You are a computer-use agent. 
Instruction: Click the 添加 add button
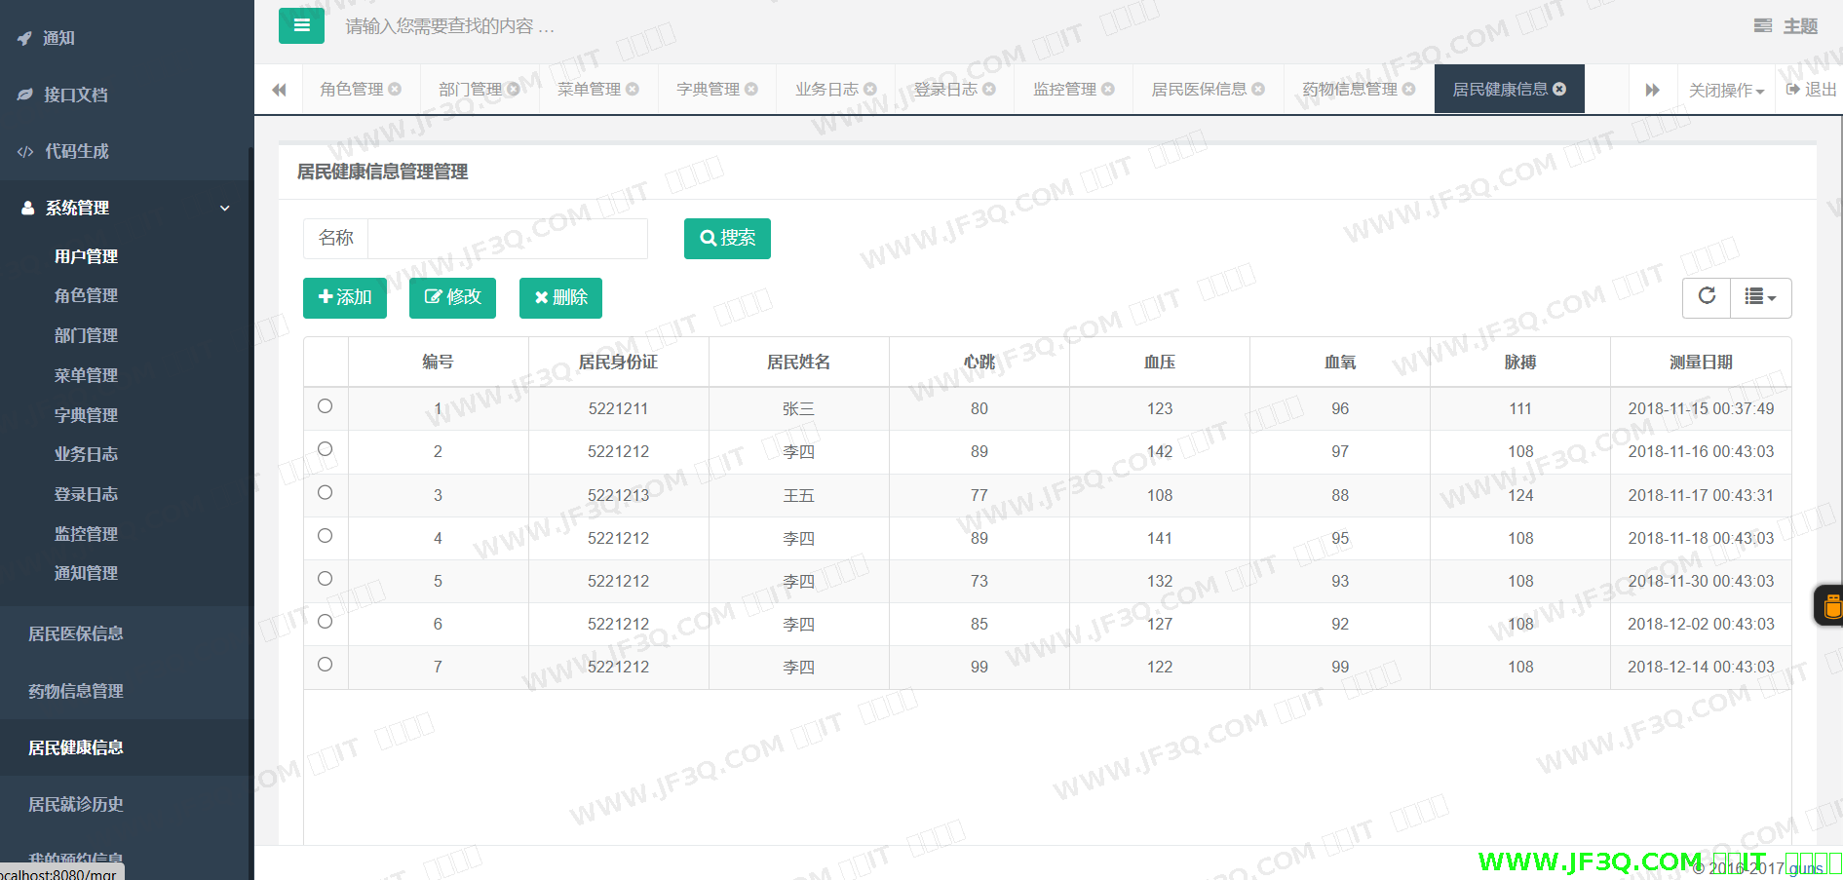(345, 298)
